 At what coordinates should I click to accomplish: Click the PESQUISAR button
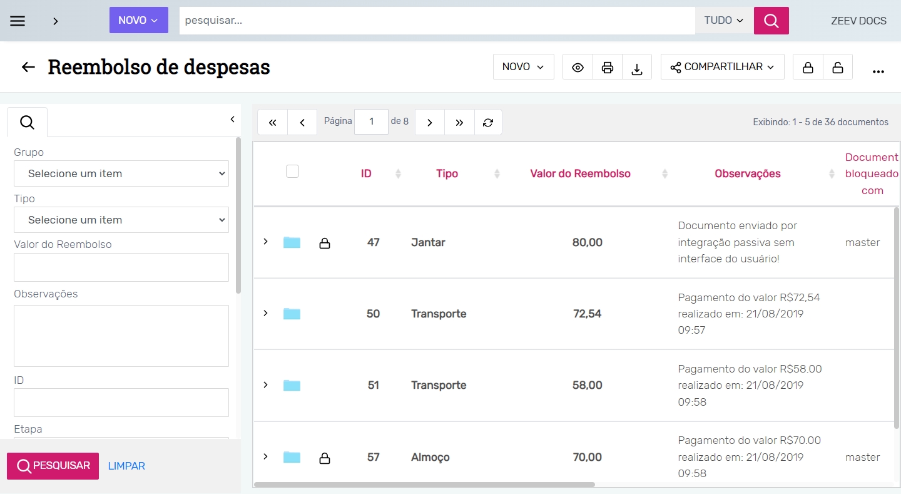point(53,466)
